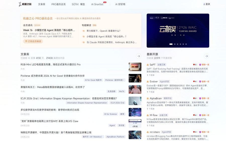Open topic 小模型才是 Agent 系统的「核心组件」？

106,36
